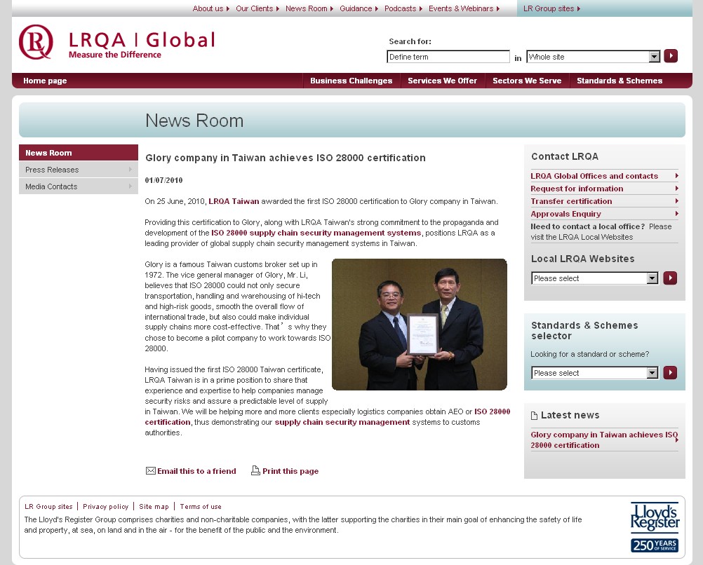
Task: Click the ISO 28000 certification link in article
Action: coord(492,411)
